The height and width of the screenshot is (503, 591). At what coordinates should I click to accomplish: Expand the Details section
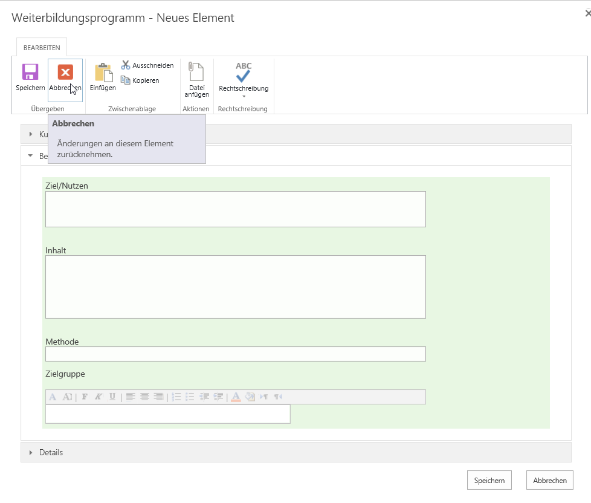pyautogui.click(x=296, y=452)
